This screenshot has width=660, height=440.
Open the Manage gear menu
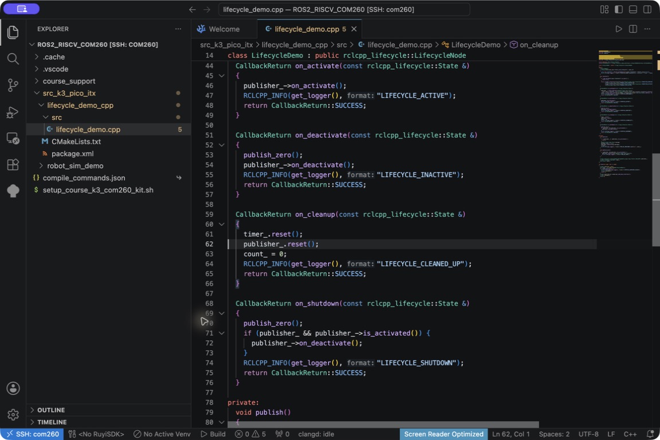point(13,415)
